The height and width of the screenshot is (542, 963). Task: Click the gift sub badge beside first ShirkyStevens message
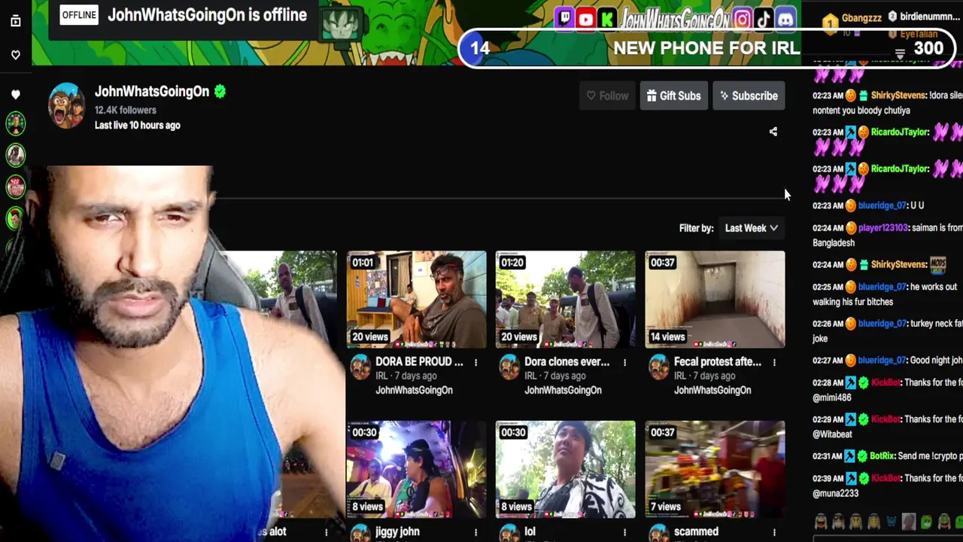pyautogui.click(x=864, y=96)
